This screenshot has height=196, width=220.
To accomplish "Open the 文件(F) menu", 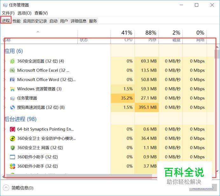I will click(x=8, y=13).
